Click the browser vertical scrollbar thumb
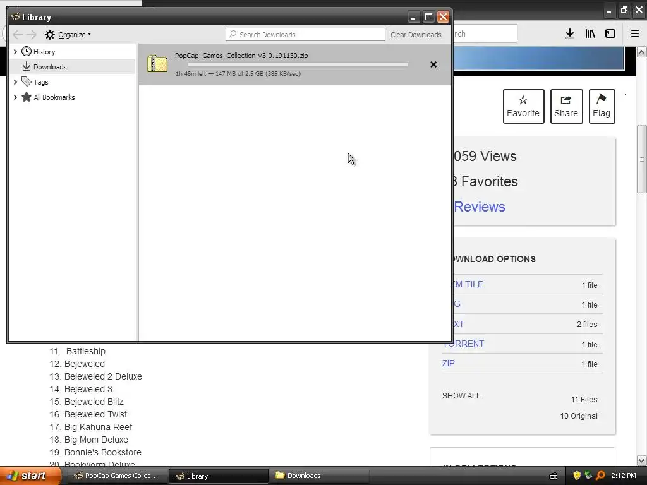The width and height of the screenshot is (647, 485). point(642,159)
